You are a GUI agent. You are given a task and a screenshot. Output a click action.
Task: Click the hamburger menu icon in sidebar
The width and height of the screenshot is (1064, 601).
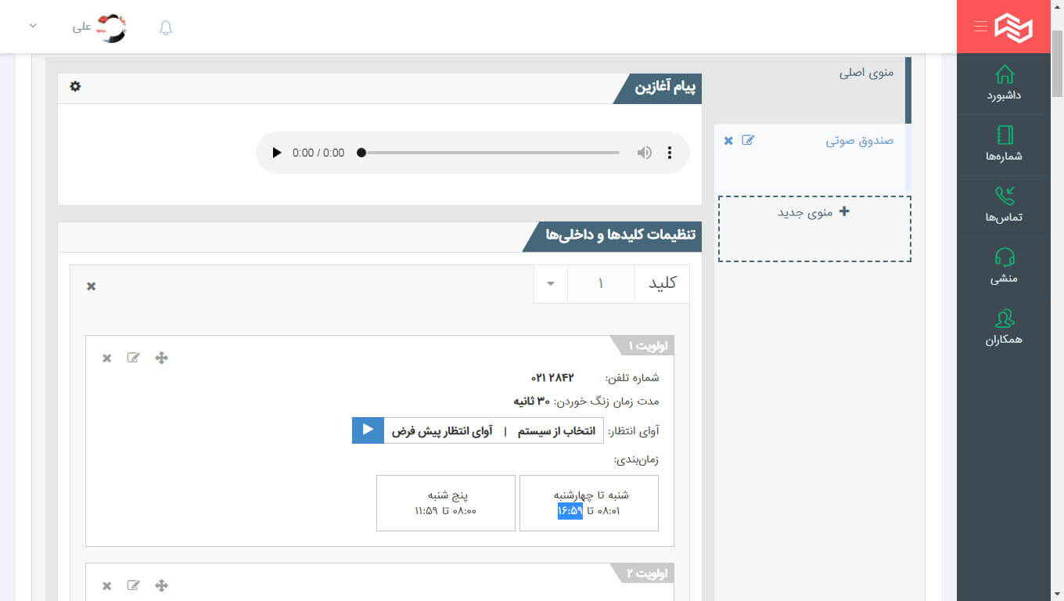coord(980,27)
